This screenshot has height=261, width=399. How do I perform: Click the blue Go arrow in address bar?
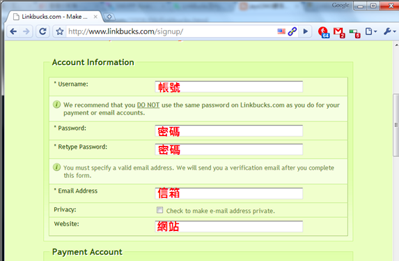pos(306,31)
